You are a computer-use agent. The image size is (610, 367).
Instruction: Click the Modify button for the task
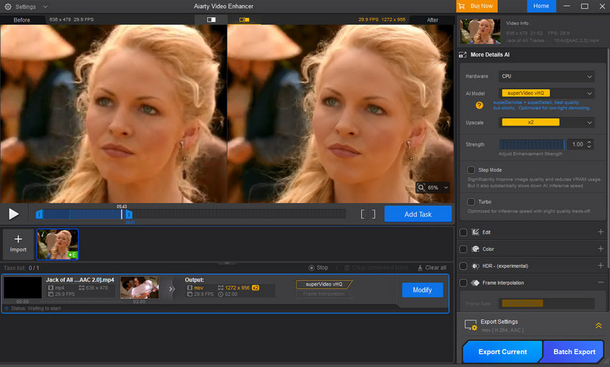point(422,290)
